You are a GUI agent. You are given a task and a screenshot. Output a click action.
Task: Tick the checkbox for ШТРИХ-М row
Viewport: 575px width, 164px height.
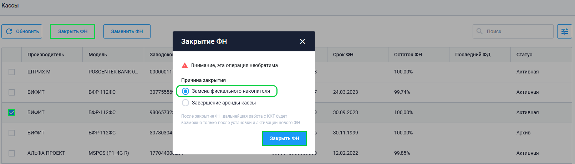coord(12,72)
